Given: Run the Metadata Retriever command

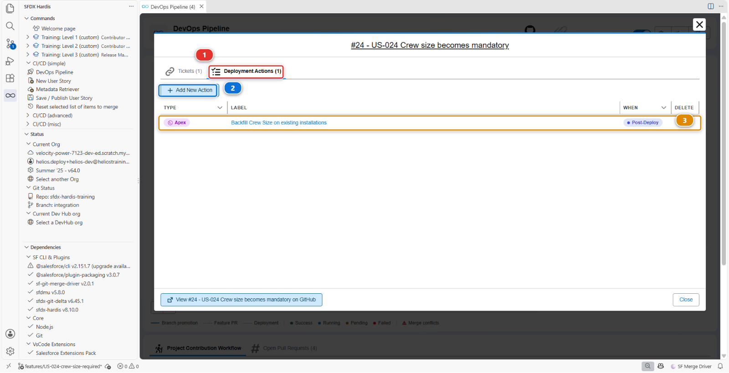Looking at the screenshot, I should [57, 89].
